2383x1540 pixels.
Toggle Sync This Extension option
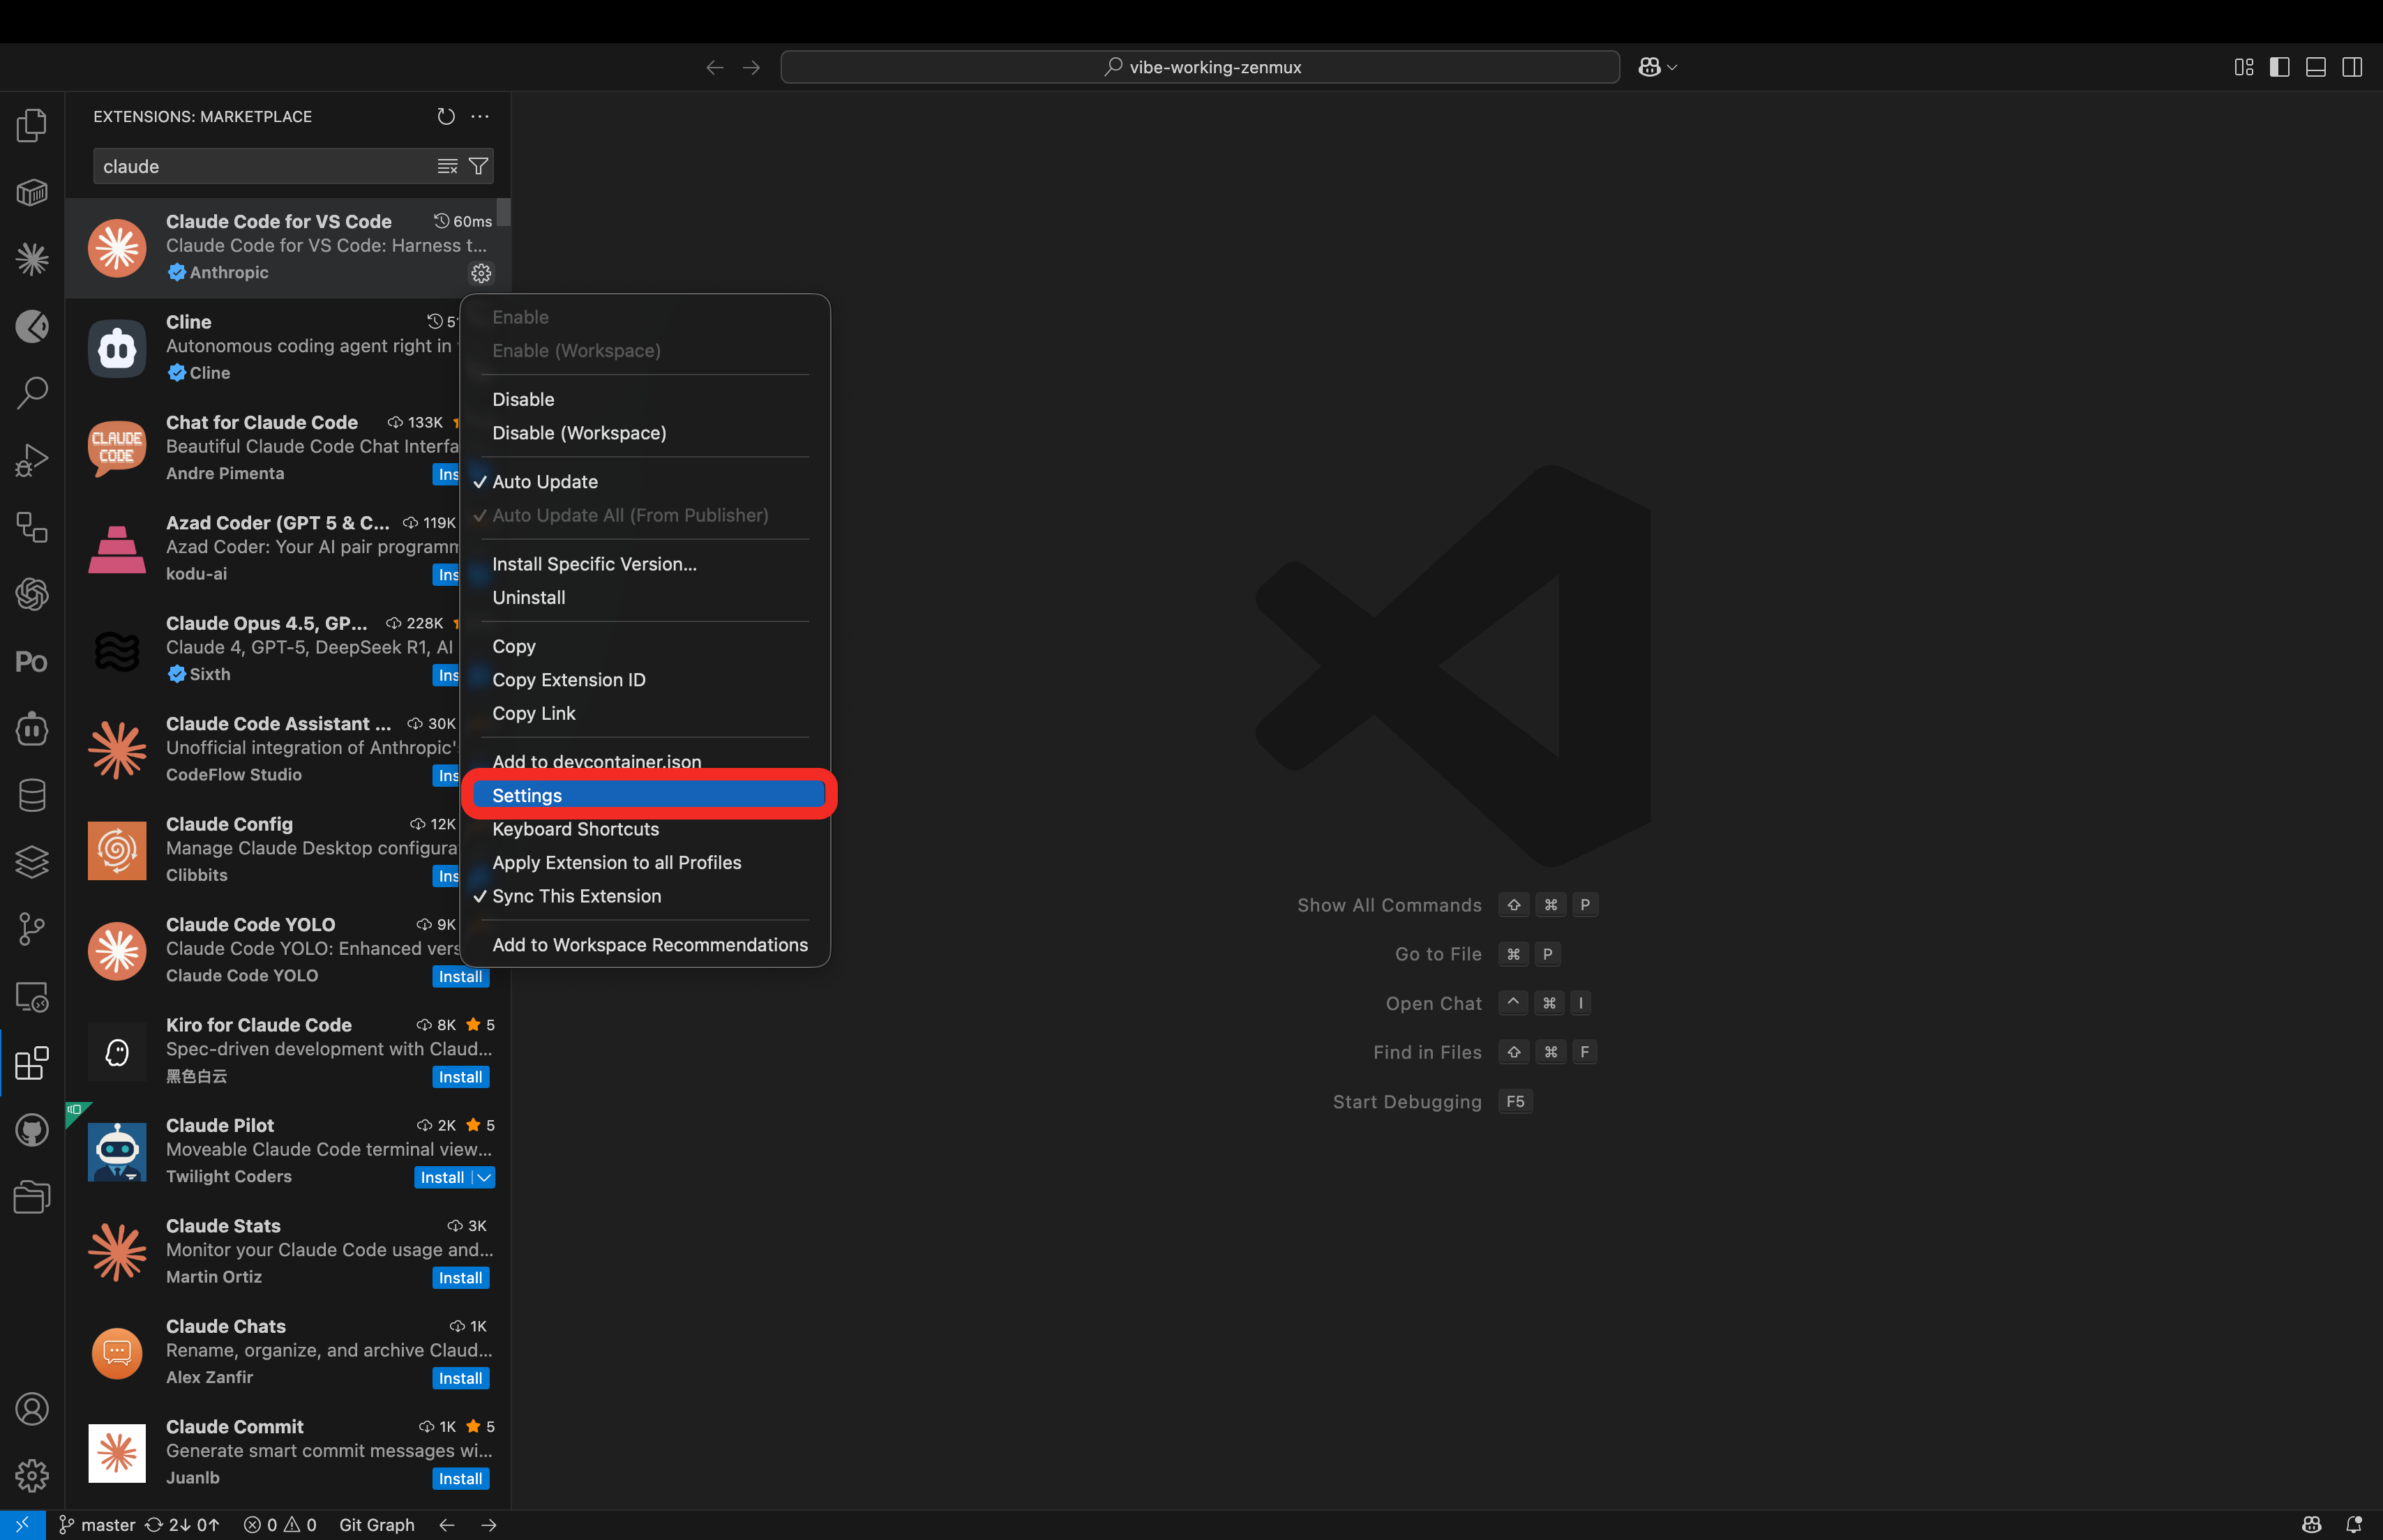578,896
